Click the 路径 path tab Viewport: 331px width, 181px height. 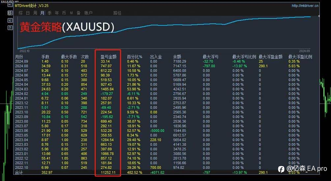pyautogui.click(x=117, y=13)
